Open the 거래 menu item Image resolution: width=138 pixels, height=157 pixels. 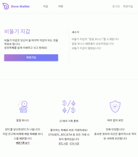click(x=60, y=6)
